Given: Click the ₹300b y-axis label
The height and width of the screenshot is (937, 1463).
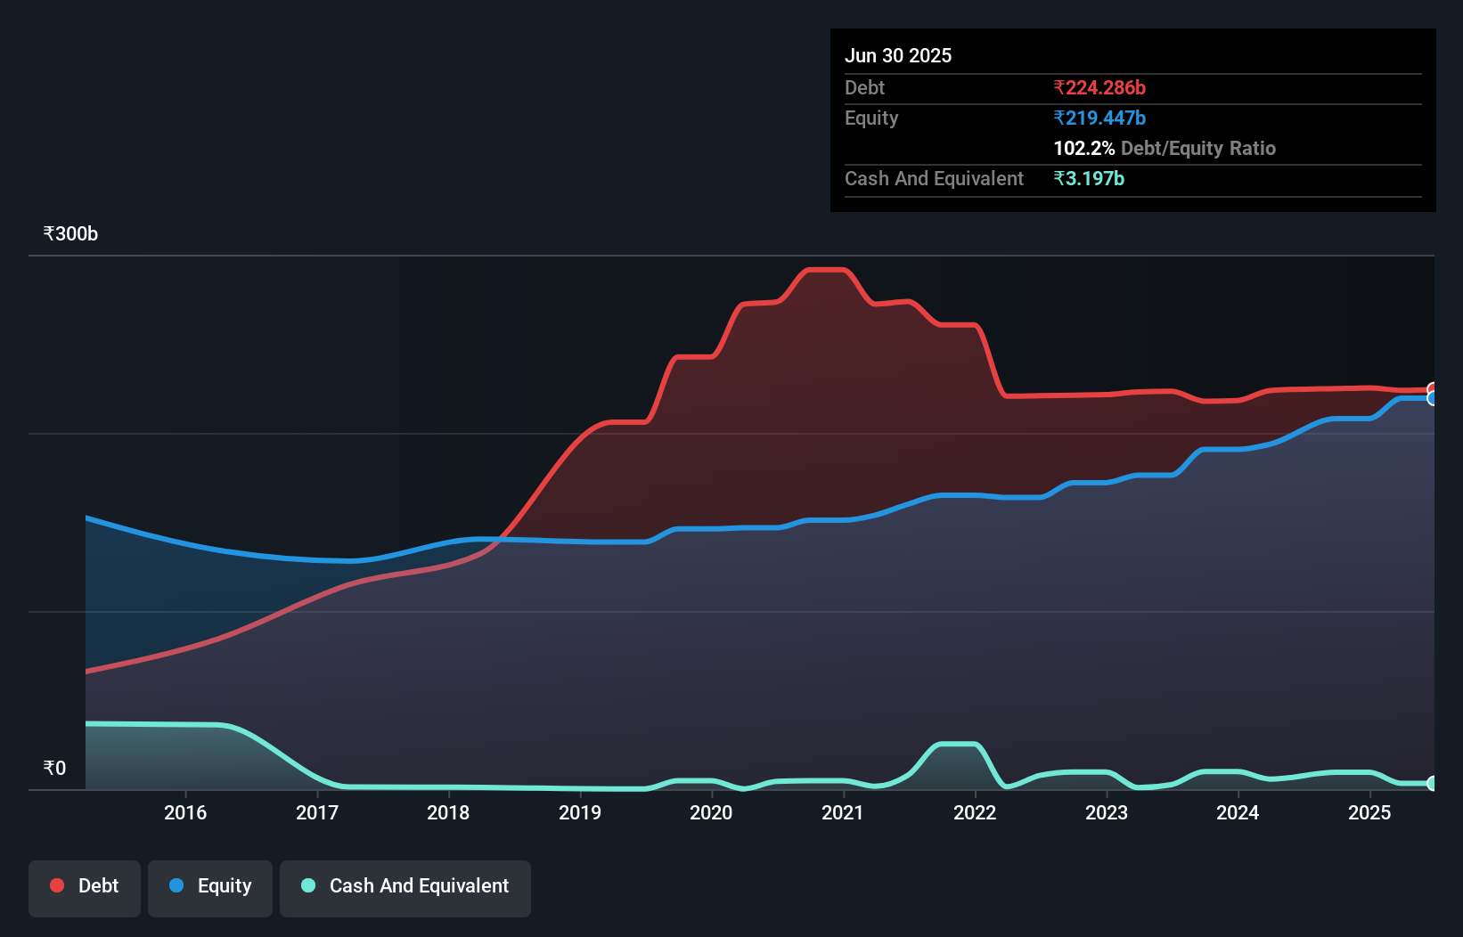Looking at the screenshot, I should [70, 233].
